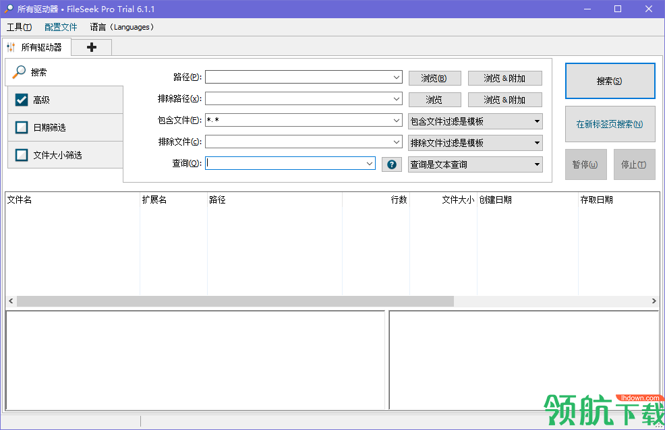Open the 查询是文本查询 dropdown

tap(475, 165)
